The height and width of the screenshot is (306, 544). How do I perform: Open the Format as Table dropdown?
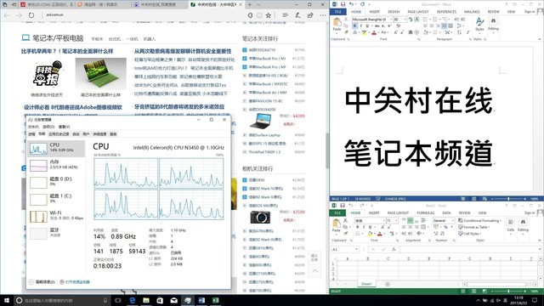pyautogui.click(x=474, y=227)
